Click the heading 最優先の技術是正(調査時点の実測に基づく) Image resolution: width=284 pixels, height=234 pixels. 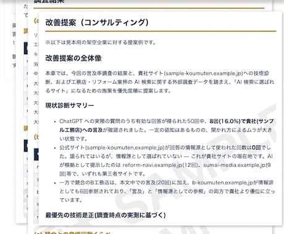click(x=106, y=215)
